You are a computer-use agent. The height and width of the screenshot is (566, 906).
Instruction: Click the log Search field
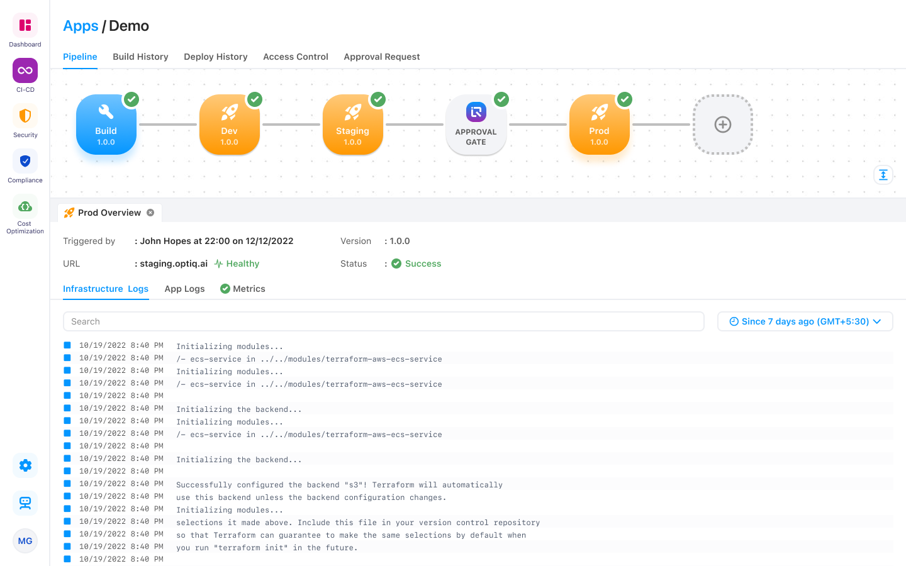tap(383, 321)
